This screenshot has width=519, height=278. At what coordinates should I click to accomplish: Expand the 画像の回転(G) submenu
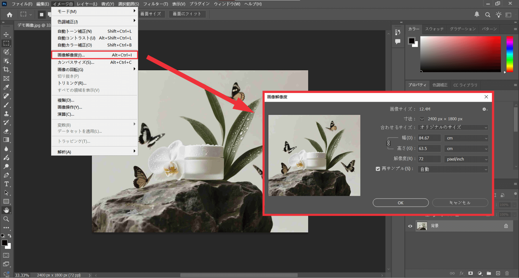point(95,70)
